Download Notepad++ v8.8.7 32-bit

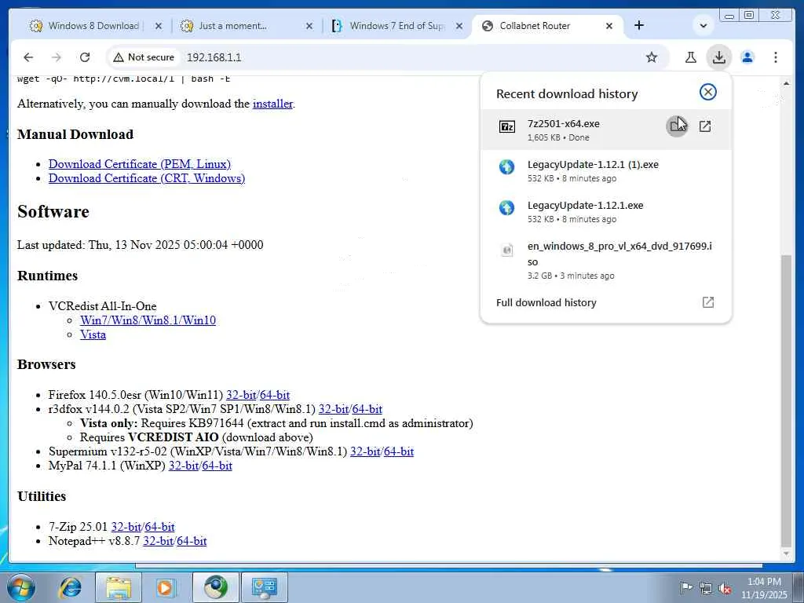click(x=158, y=541)
